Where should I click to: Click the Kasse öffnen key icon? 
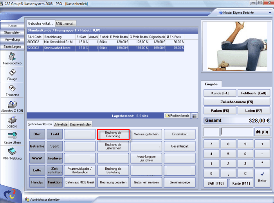[12, 135]
